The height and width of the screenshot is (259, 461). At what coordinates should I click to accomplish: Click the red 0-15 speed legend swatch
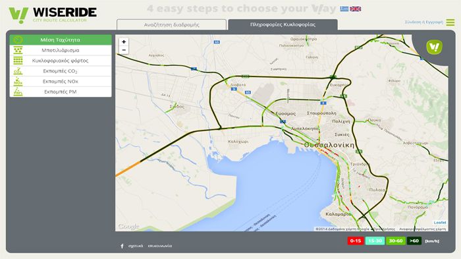coord(356,241)
